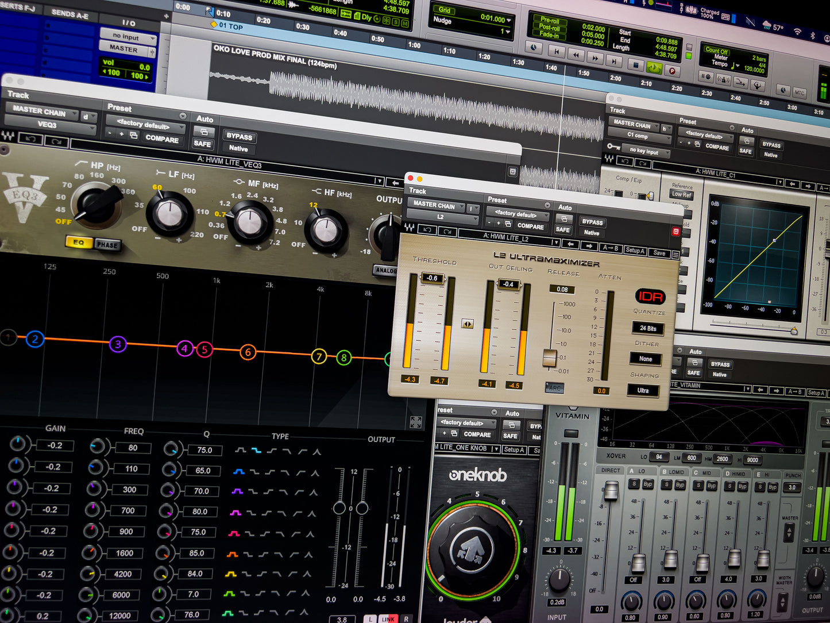This screenshot has width=830, height=623.
Task: Click the Auto enable icon in L2 window
Action: pyautogui.click(x=564, y=218)
